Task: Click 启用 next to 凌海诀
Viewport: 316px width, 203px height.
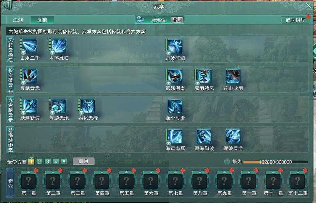Action: tap(177, 20)
